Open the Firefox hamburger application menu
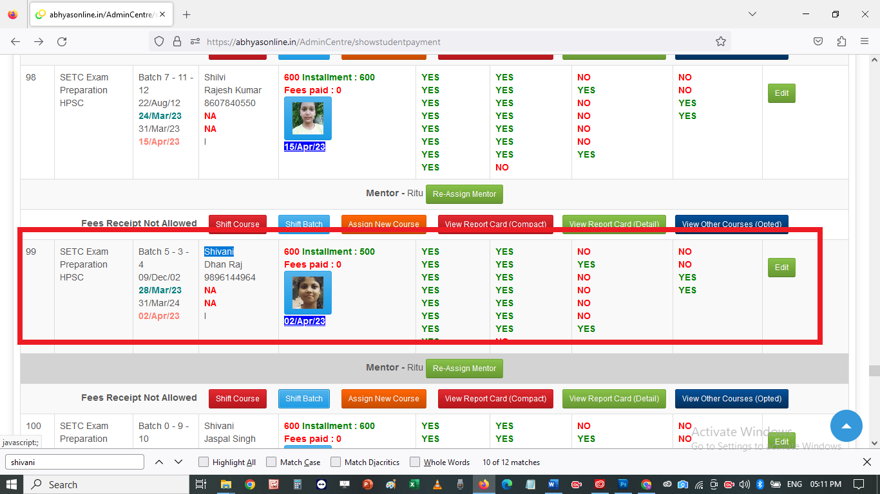This screenshot has height=494, width=880. click(x=865, y=42)
